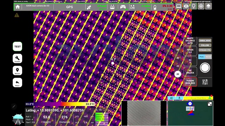Open Group Chat Now bar
The image size is (225, 126).
[x=198, y=98]
